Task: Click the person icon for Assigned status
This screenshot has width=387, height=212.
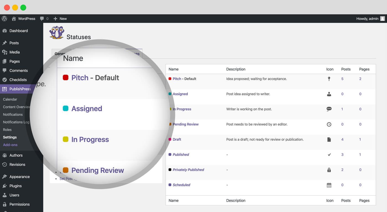Action: pyautogui.click(x=329, y=94)
